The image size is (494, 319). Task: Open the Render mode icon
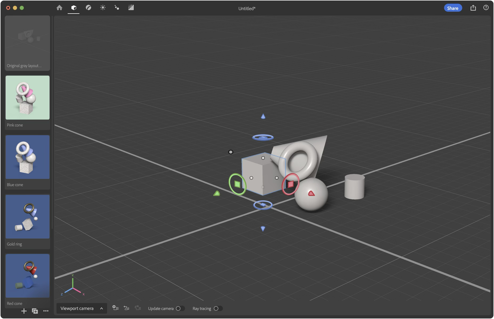pos(131,8)
